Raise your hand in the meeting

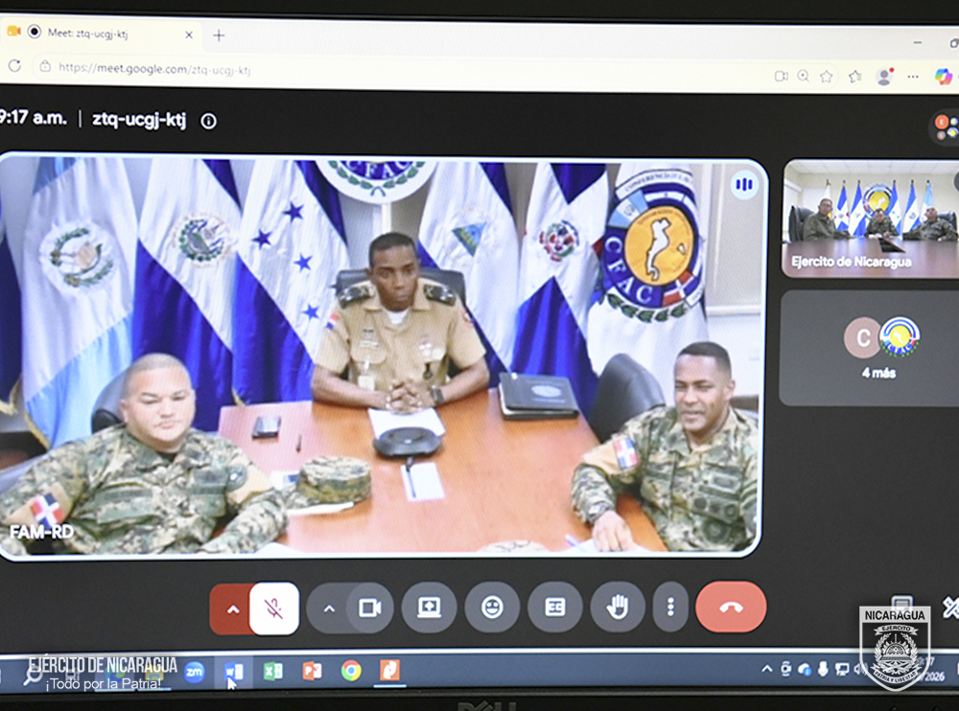point(617,608)
